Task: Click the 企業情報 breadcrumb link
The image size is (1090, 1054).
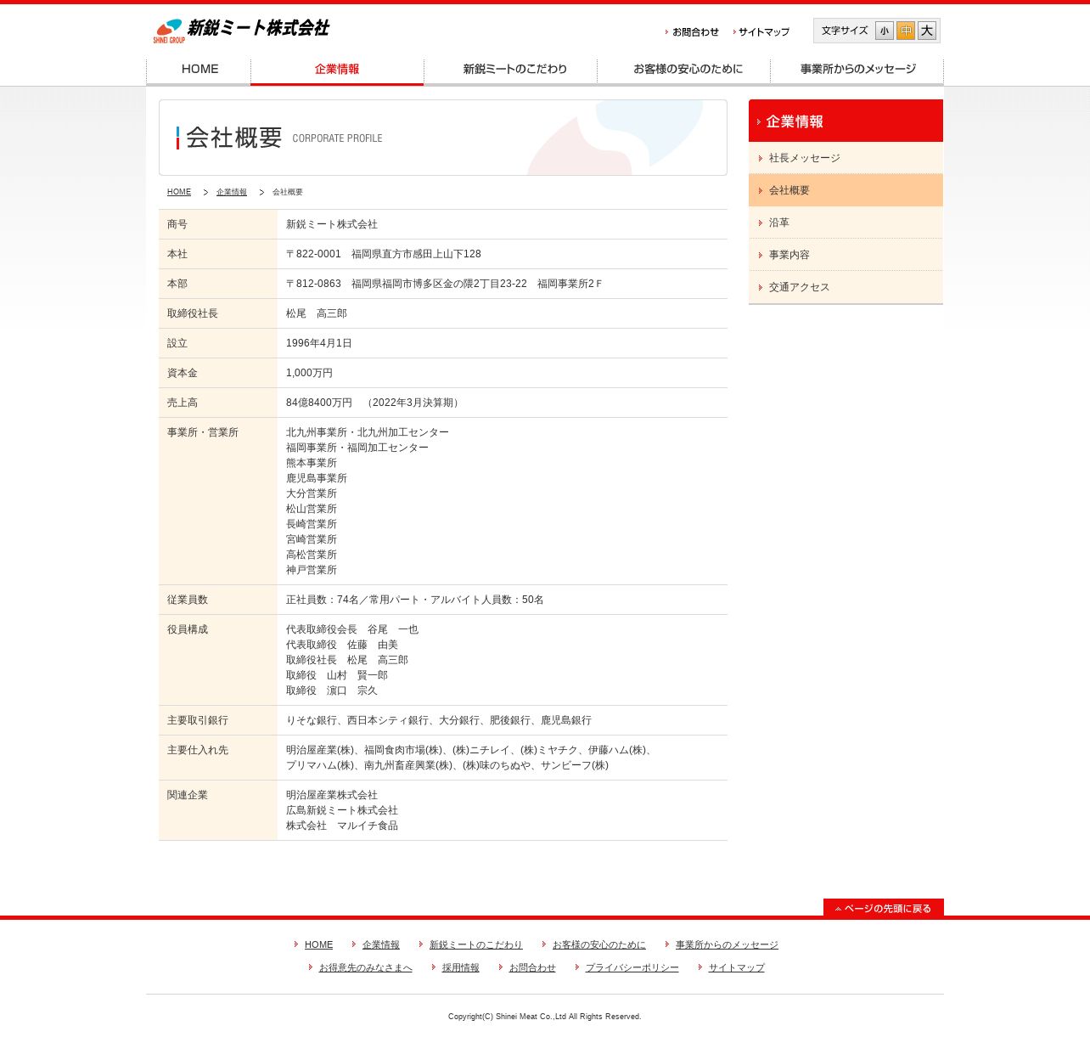Action: click(232, 192)
